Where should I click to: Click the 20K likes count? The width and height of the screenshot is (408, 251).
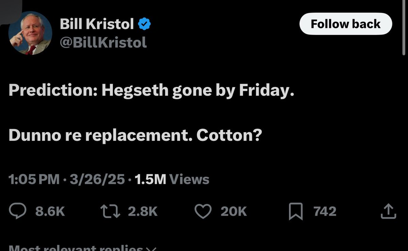(233, 211)
